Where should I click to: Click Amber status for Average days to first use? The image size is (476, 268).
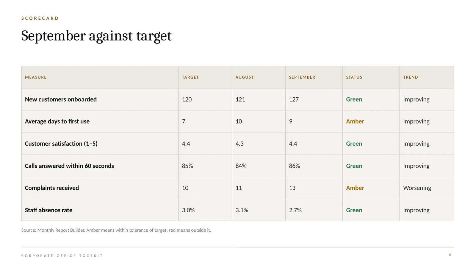[x=355, y=121]
